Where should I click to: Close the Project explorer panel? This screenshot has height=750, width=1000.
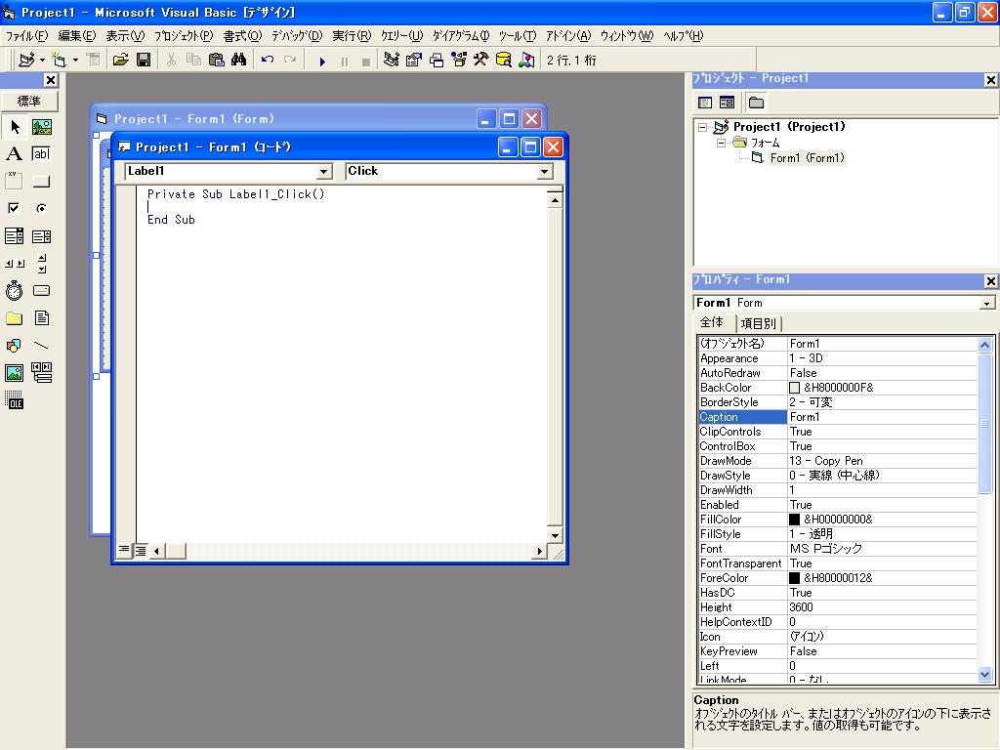pyautogui.click(x=990, y=80)
